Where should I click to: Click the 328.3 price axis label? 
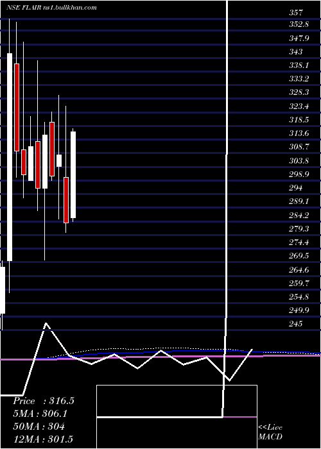click(299, 92)
